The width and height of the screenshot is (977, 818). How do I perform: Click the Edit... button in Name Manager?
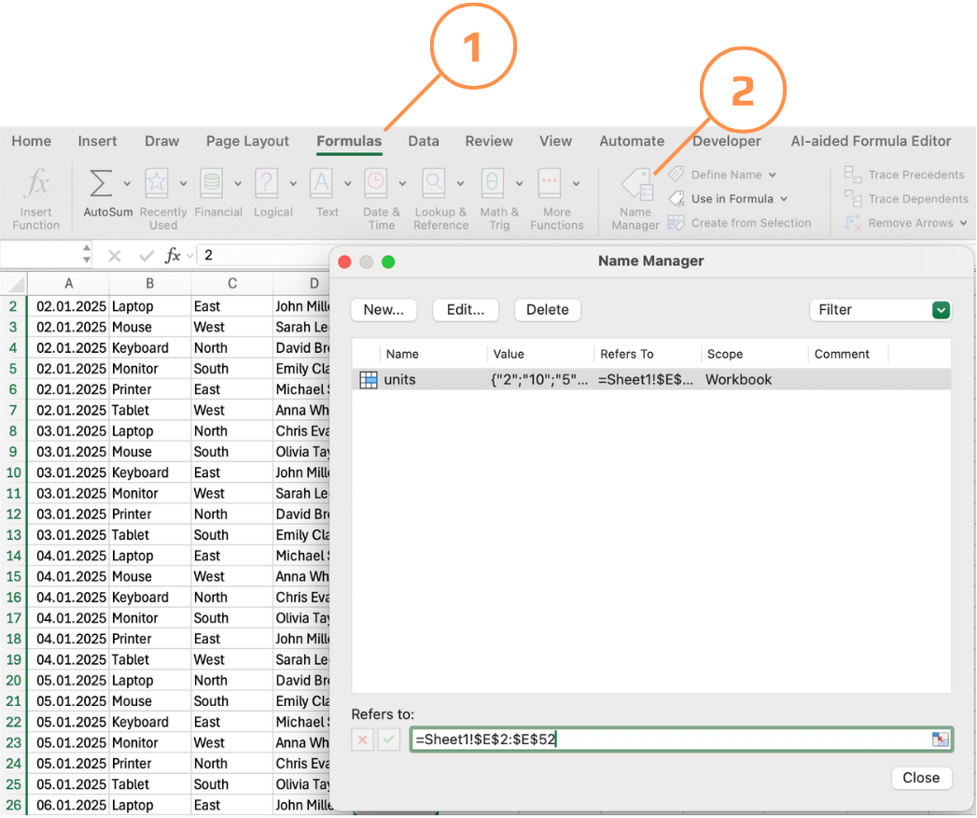(x=466, y=310)
